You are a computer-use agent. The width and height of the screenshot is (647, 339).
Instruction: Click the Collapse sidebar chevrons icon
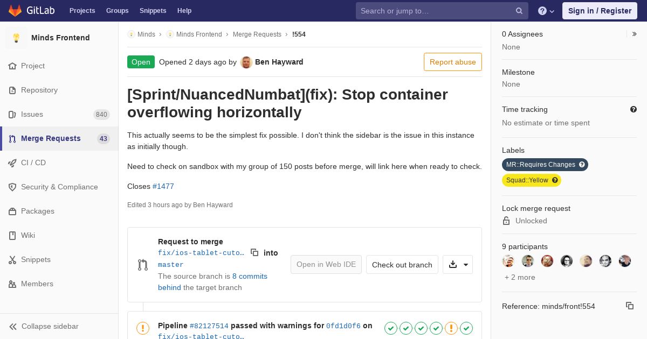(13, 327)
